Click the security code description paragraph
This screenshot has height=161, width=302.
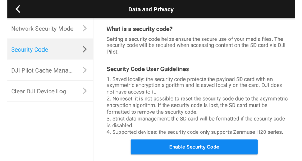coord(195,45)
